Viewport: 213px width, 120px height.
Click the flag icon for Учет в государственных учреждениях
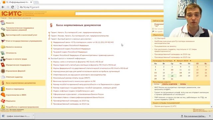pos(3,41)
